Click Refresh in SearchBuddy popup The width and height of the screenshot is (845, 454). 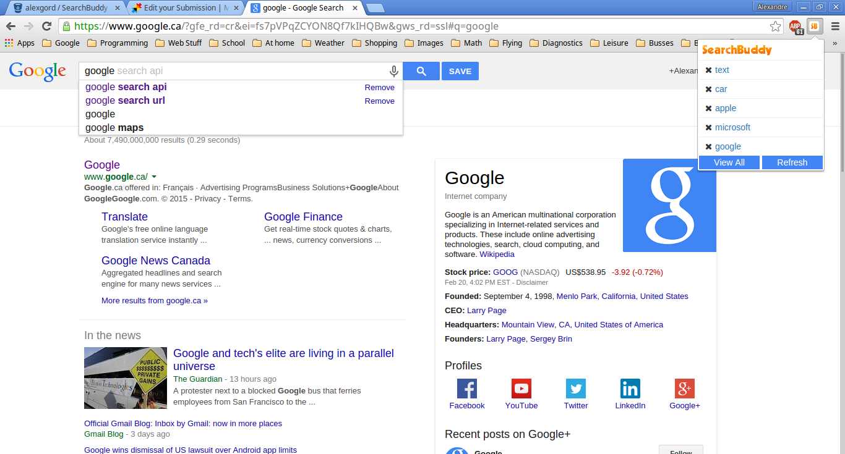(792, 162)
